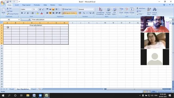Viewport: 174px width, 98px height.
Task: Open the Fill options
Action: tap(139, 11)
